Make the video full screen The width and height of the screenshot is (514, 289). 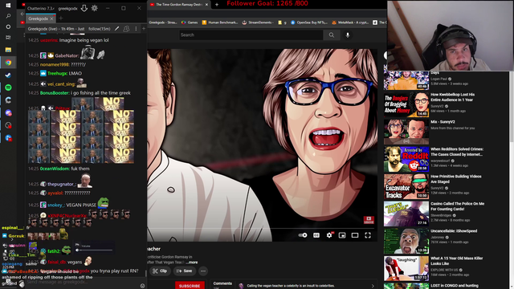pos(368,235)
